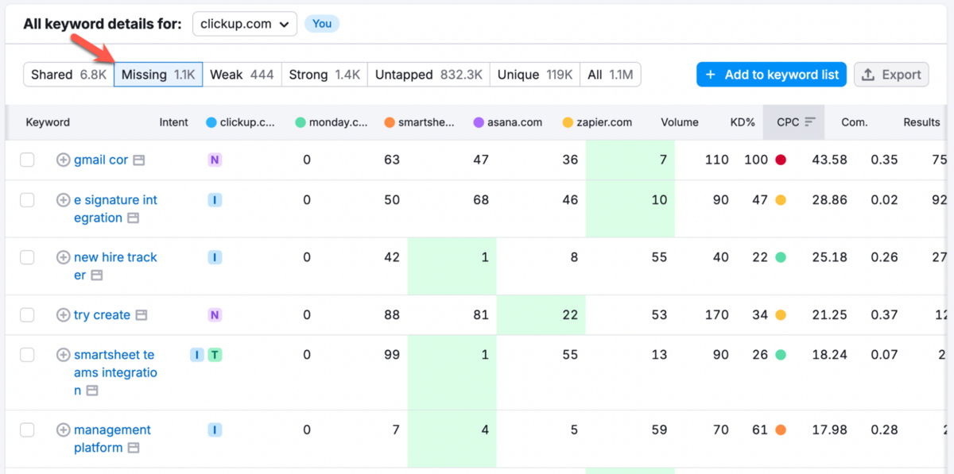Open the new hire tracker keyword link

point(115,266)
